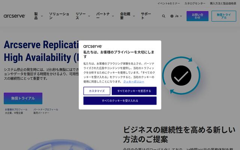Viewport: 240px width, 150px height.
Task: Expand the パートナー menu chevron
Action: 113,16
